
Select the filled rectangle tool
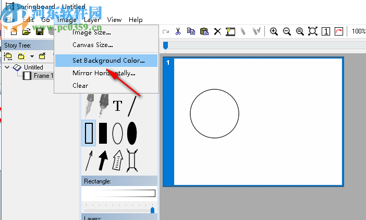point(103,133)
